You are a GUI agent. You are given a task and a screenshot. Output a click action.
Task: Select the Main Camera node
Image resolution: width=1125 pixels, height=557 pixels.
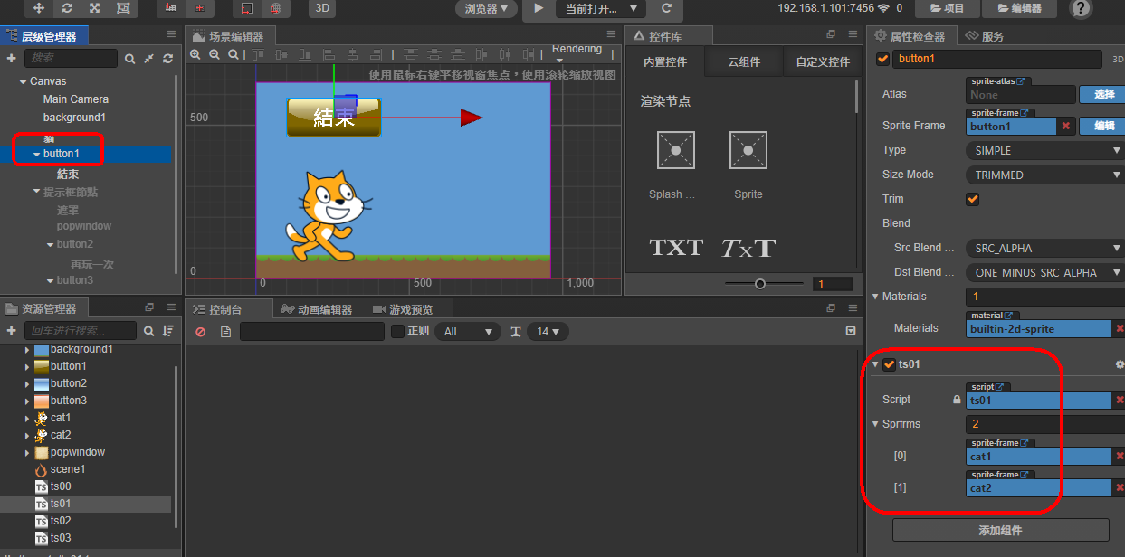[x=76, y=99]
